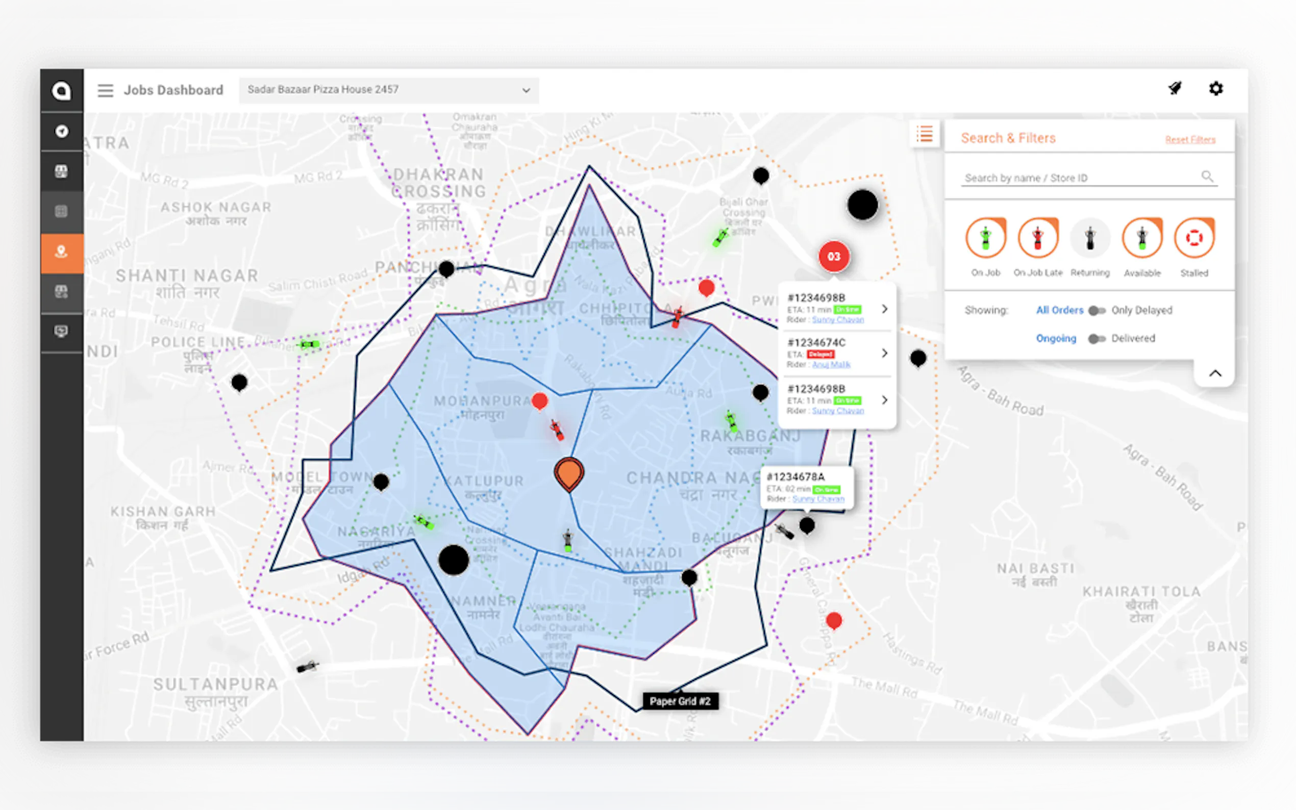
Task: Toggle All Orders / Only Delayed switch
Action: tap(1096, 311)
